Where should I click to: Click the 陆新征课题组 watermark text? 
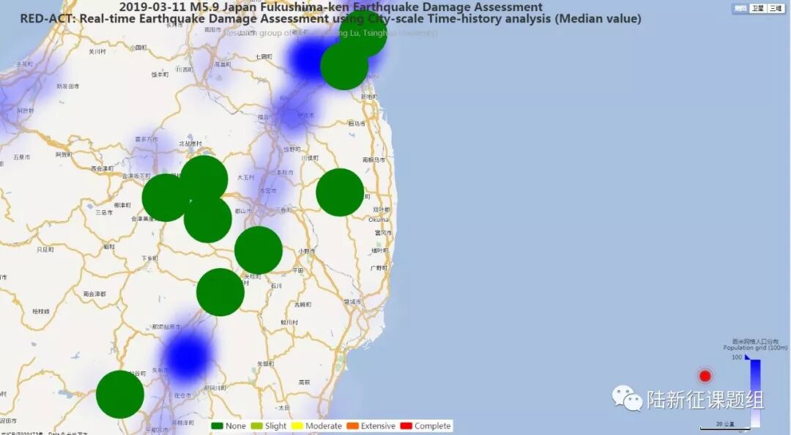point(705,400)
